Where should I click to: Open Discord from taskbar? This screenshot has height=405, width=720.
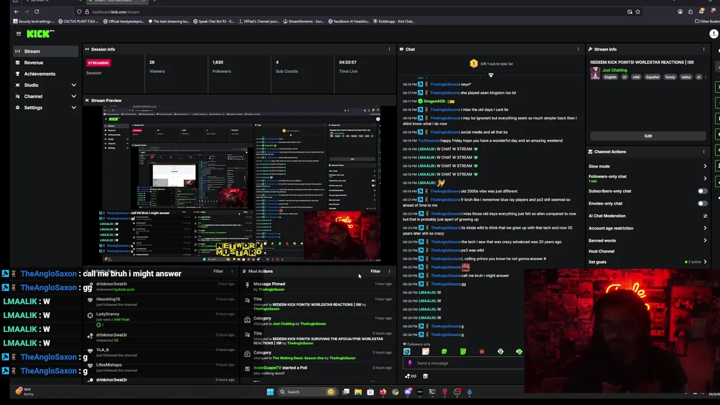408,392
